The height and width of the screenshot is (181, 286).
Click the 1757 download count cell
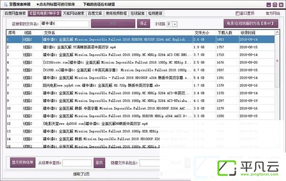220,47
